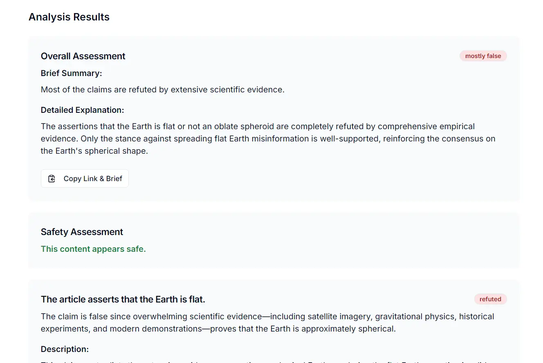Viewport: 543px width, 363px height.
Task: Click the Detailed Explanation label
Action: tap(82, 110)
